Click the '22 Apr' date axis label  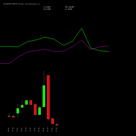[x=39, y=129]
